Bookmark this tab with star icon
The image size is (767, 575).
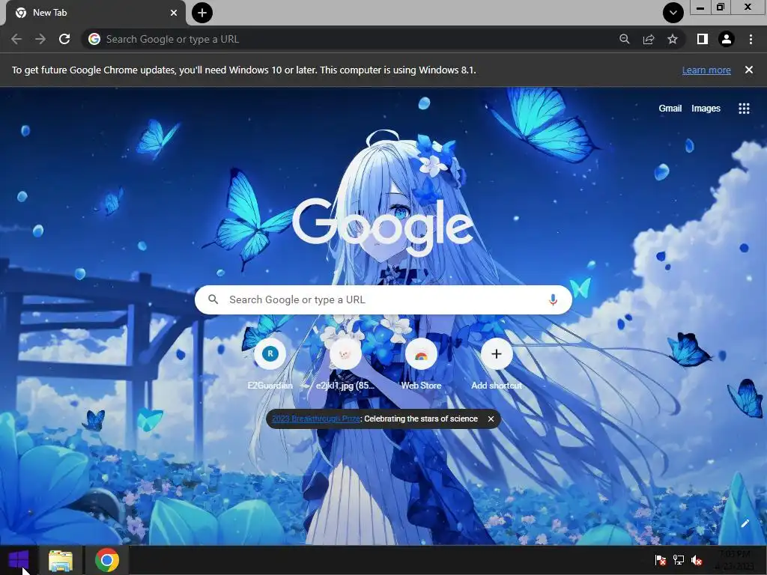[673, 39]
